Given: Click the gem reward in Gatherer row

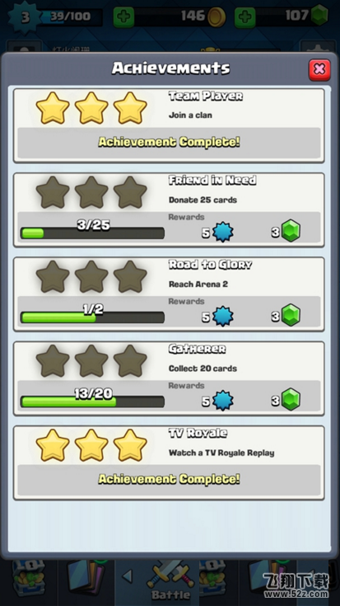Looking at the screenshot, I should click(x=291, y=400).
